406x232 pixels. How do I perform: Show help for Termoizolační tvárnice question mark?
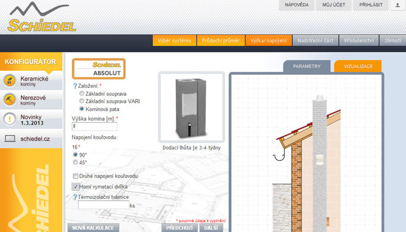[75, 197]
